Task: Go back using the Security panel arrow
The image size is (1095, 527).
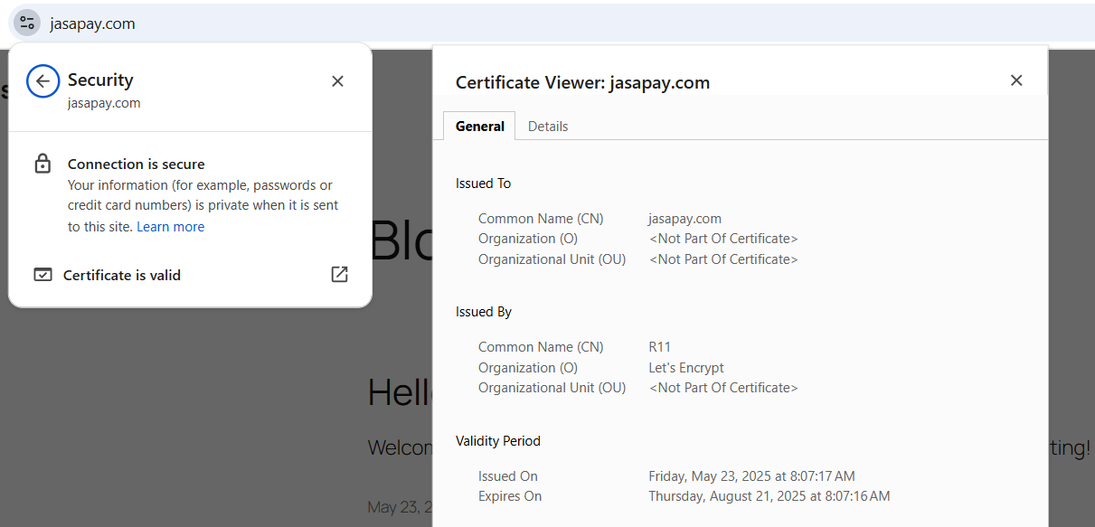Action: point(42,81)
